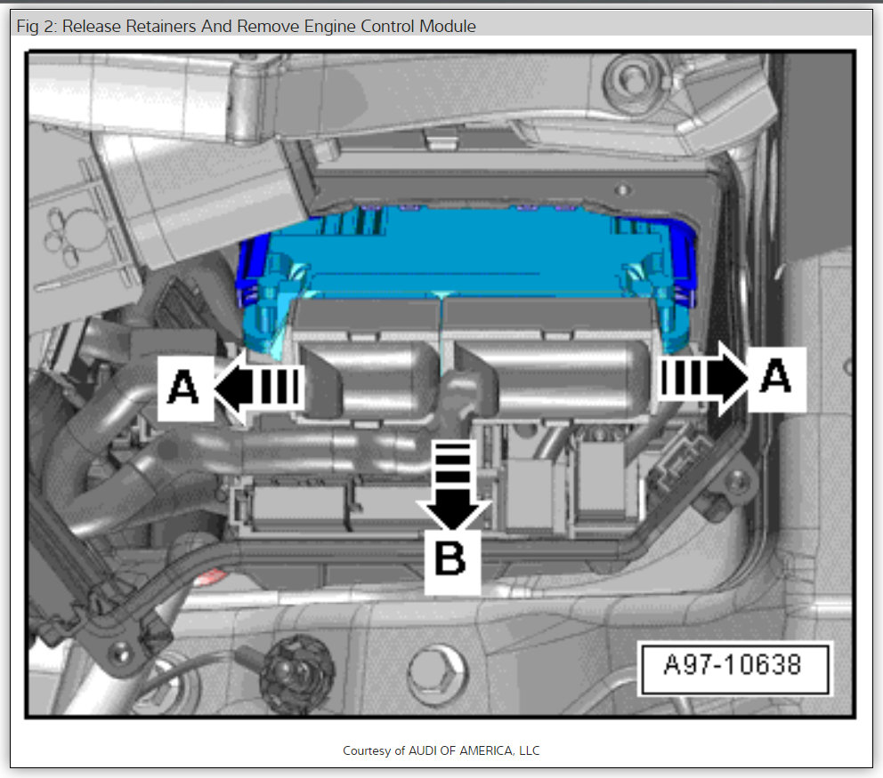Click the 'A97-10638' figure reference number

pyautogui.click(x=733, y=665)
